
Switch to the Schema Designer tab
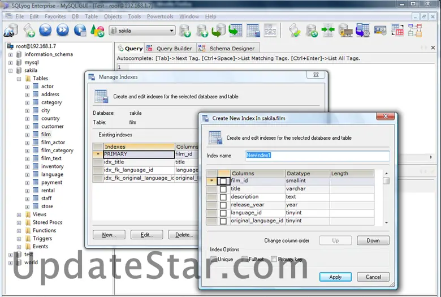(x=227, y=49)
